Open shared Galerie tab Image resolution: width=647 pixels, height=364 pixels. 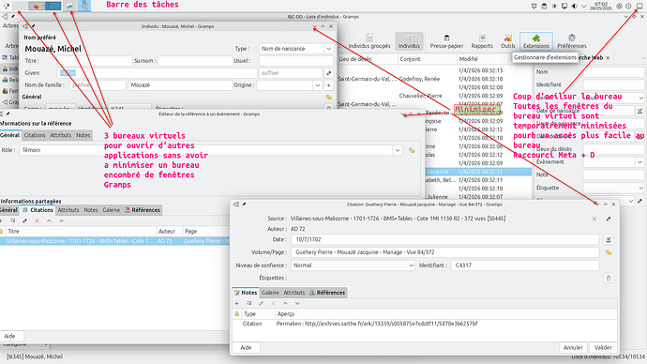111,210
